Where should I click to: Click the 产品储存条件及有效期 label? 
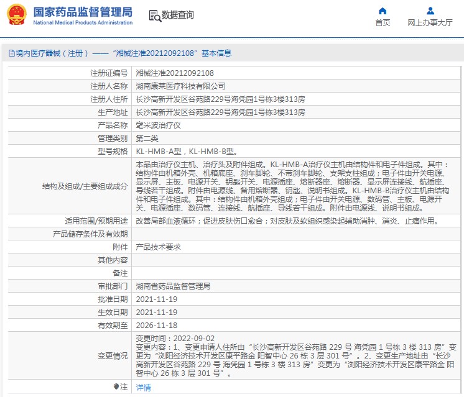(x=90, y=234)
